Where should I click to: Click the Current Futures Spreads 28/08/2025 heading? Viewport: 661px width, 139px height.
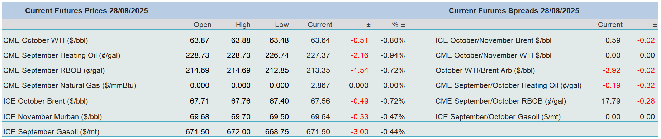(514, 11)
